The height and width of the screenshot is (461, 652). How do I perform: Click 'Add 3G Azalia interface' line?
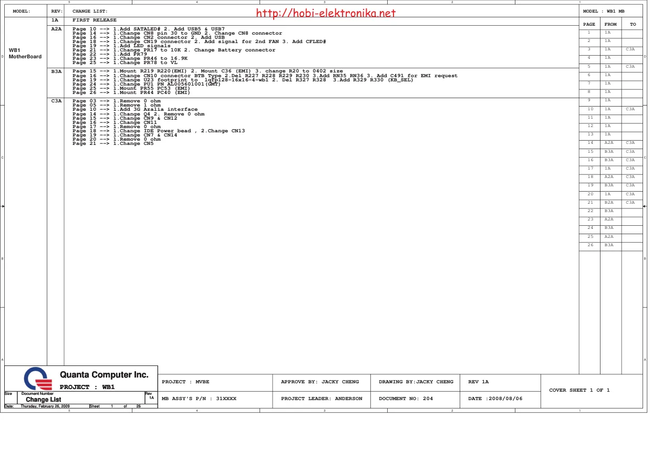click(135, 109)
